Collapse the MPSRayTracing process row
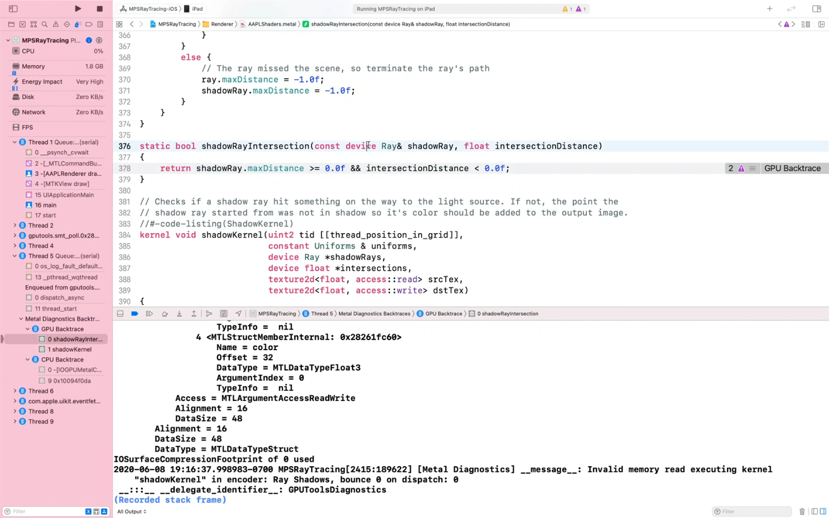Viewport: 829px width, 518px height. [x=8, y=41]
